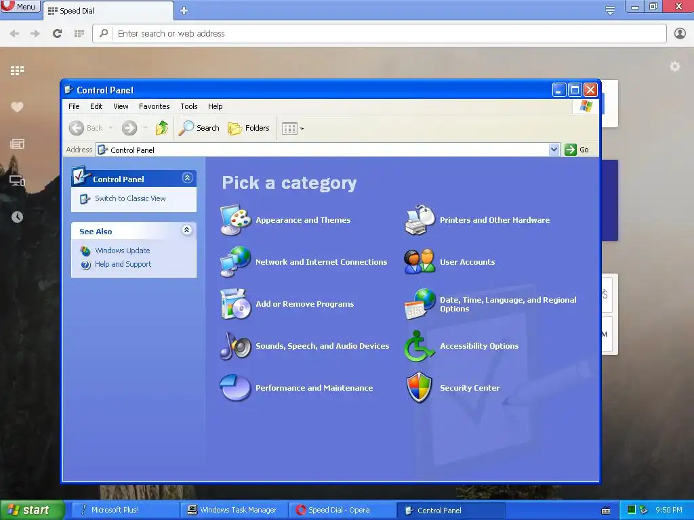Open the Back button history dropdown
The image size is (694, 520).
point(110,128)
